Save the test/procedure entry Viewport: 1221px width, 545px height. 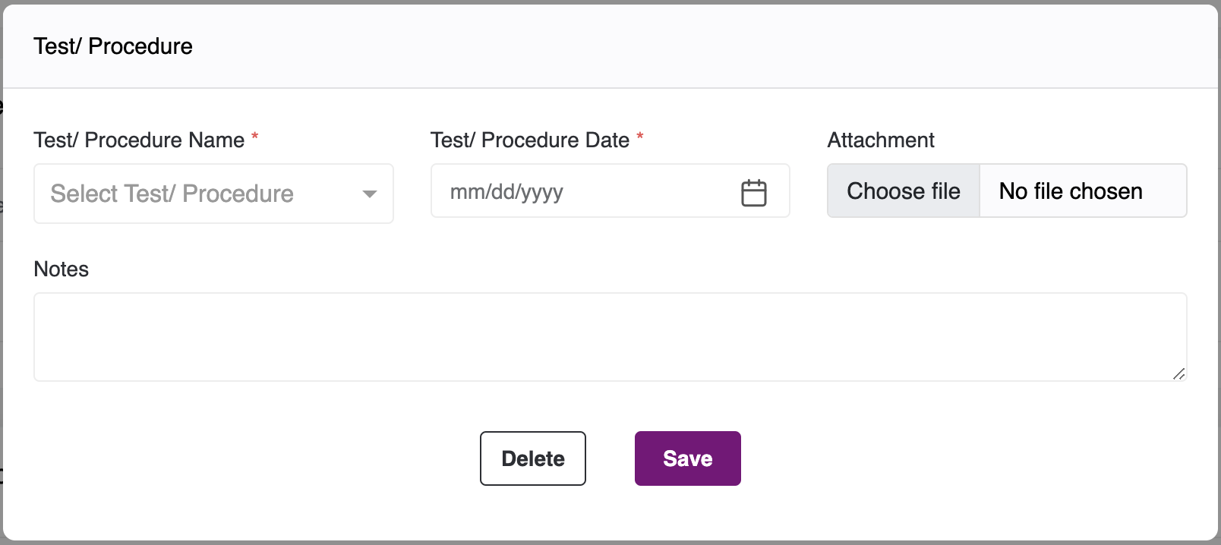point(687,458)
